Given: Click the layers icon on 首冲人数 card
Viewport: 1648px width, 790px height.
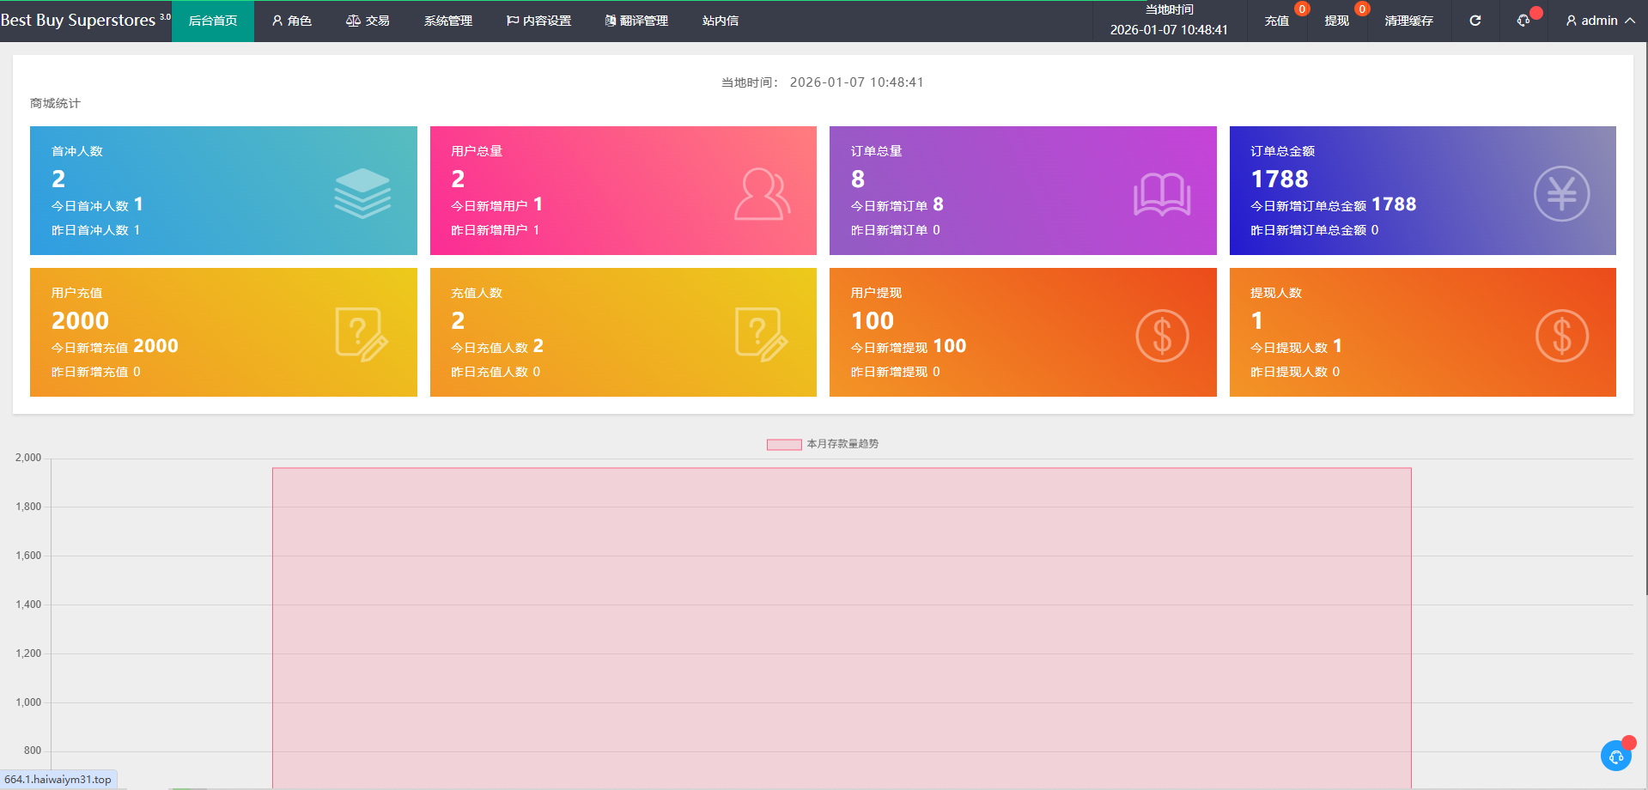Looking at the screenshot, I should (362, 193).
